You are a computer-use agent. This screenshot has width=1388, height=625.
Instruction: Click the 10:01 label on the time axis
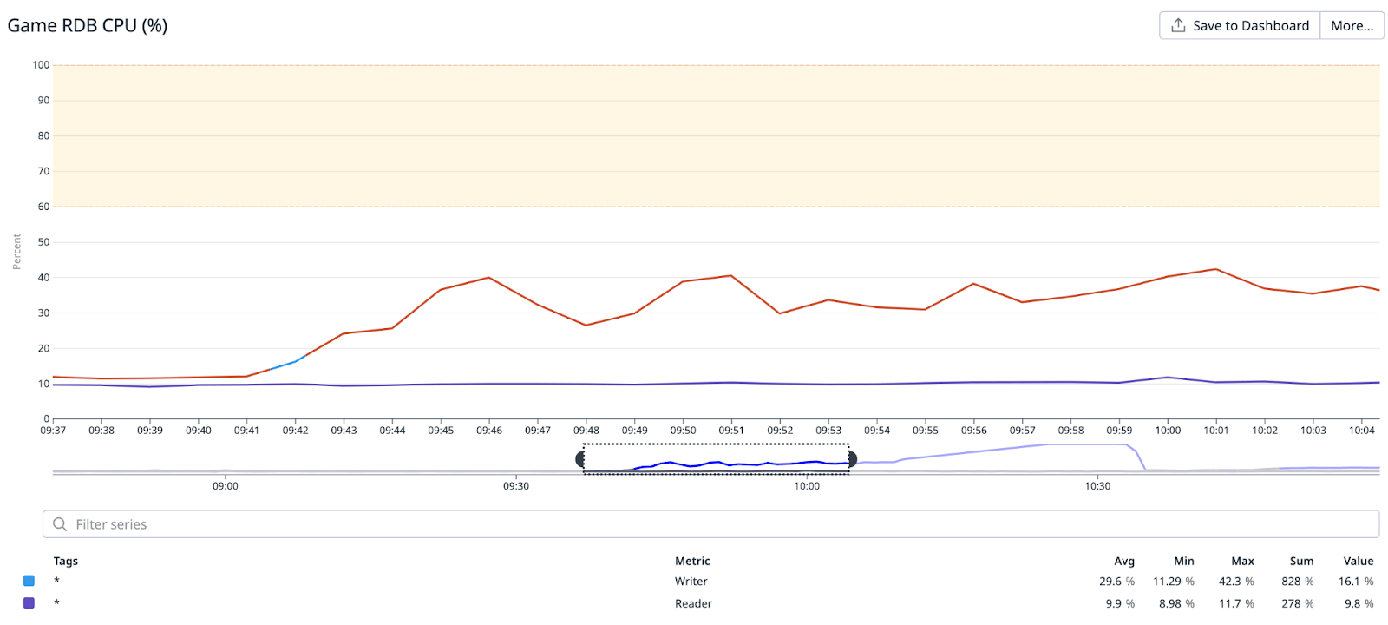click(x=1216, y=430)
